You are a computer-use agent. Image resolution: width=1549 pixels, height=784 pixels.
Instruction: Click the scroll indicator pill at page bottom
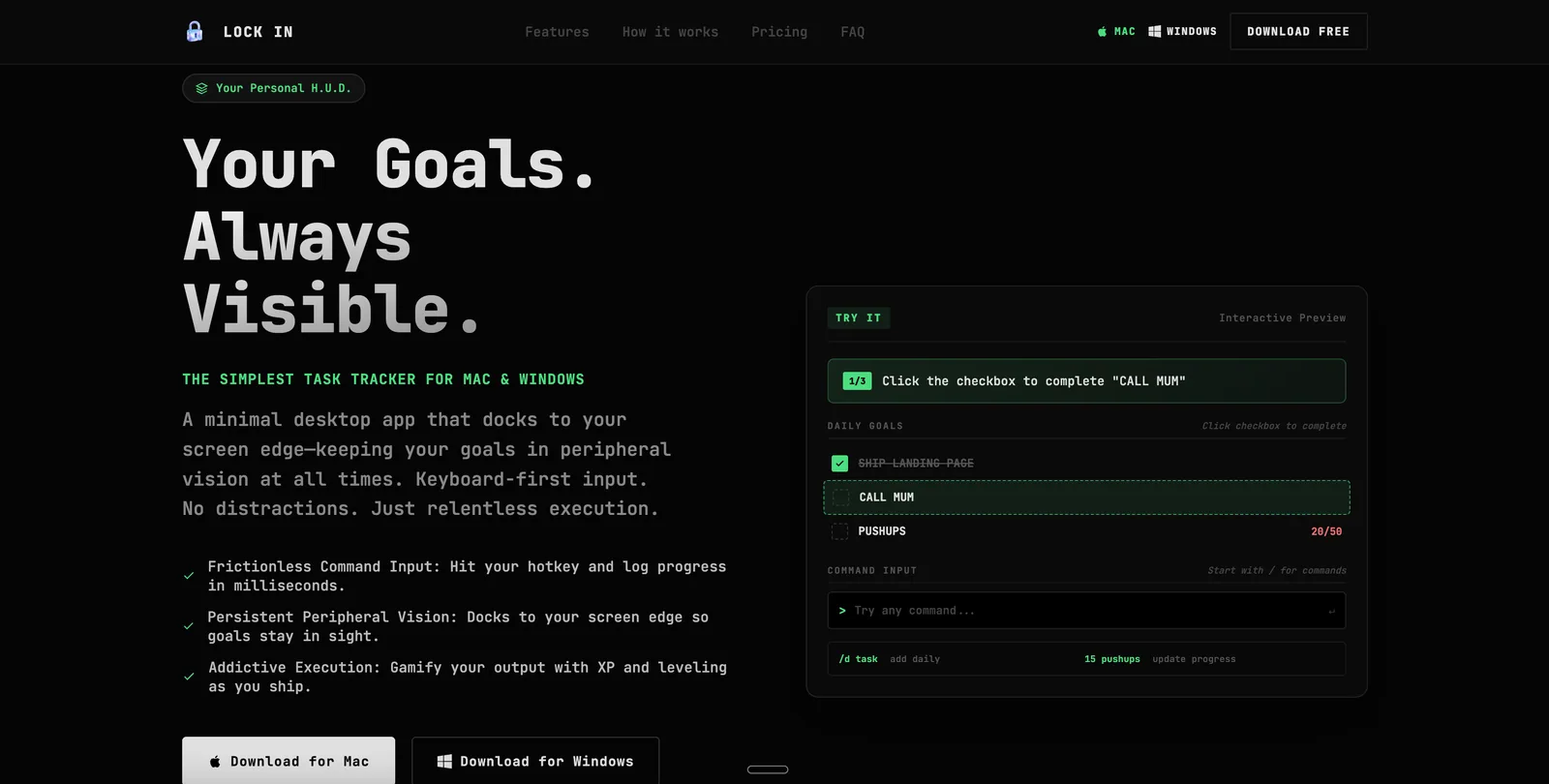768,769
